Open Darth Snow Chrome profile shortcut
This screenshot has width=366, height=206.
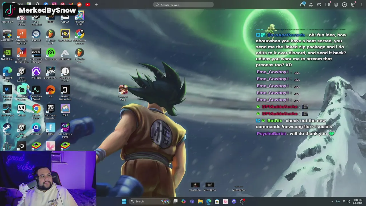79,37
